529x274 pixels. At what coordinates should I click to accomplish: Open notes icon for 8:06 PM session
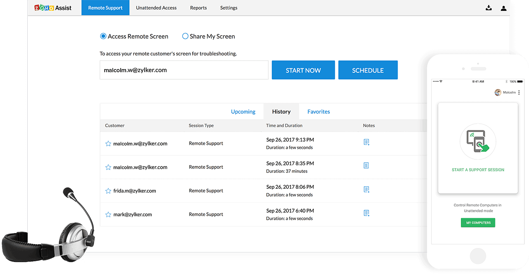(x=366, y=189)
